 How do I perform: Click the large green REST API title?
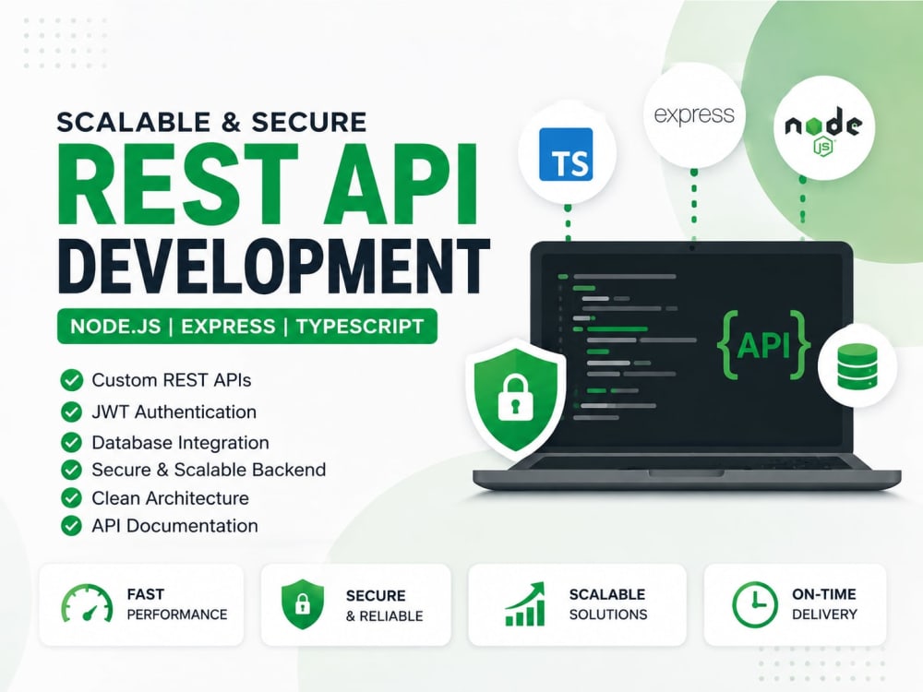pyautogui.click(x=268, y=184)
